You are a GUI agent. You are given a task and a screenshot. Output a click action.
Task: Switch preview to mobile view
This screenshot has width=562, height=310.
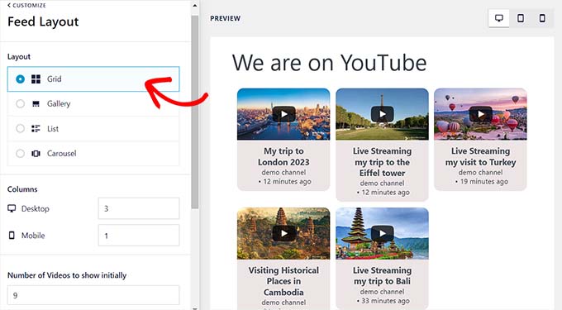pyautogui.click(x=542, y=18)
